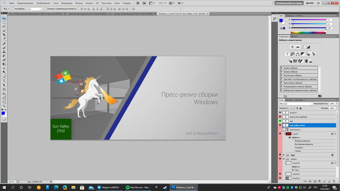This screenshot has height=191, width=340.
Task: Hide the text layer
Action: 280,121
